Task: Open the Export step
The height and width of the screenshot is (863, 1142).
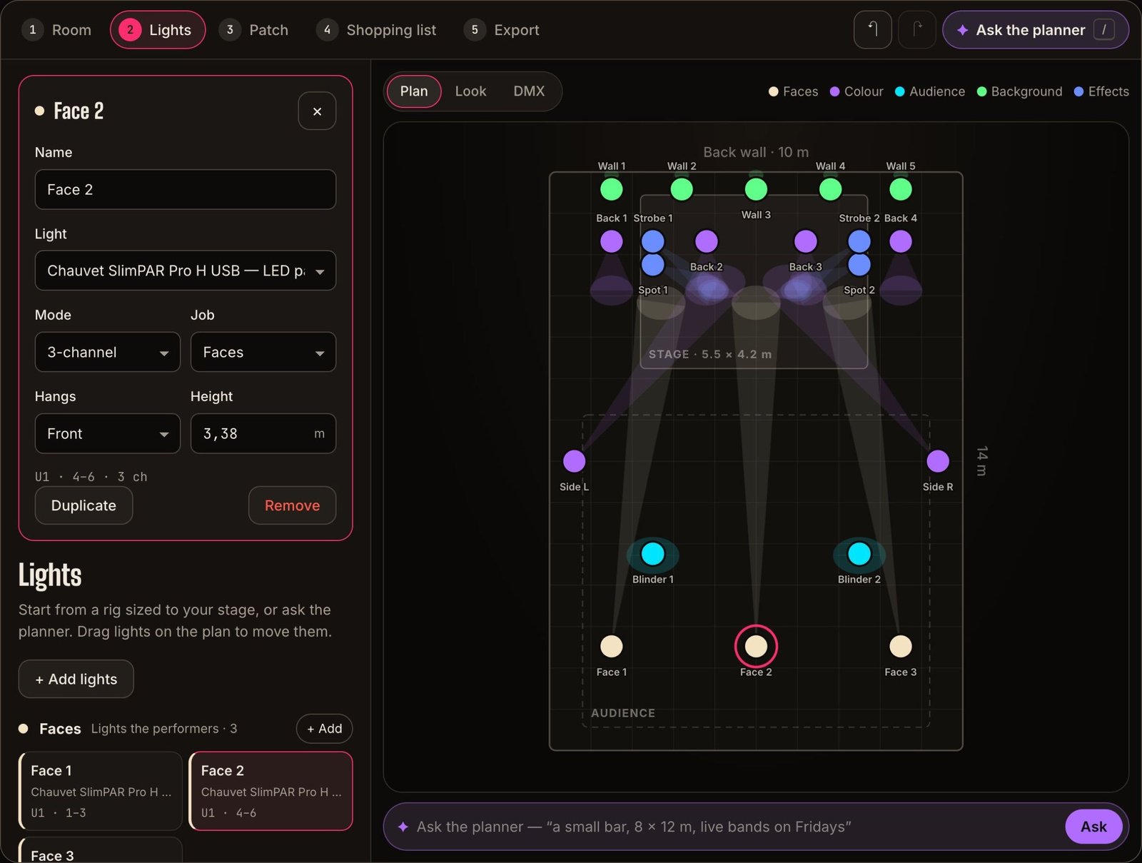Action: [502, 30]
